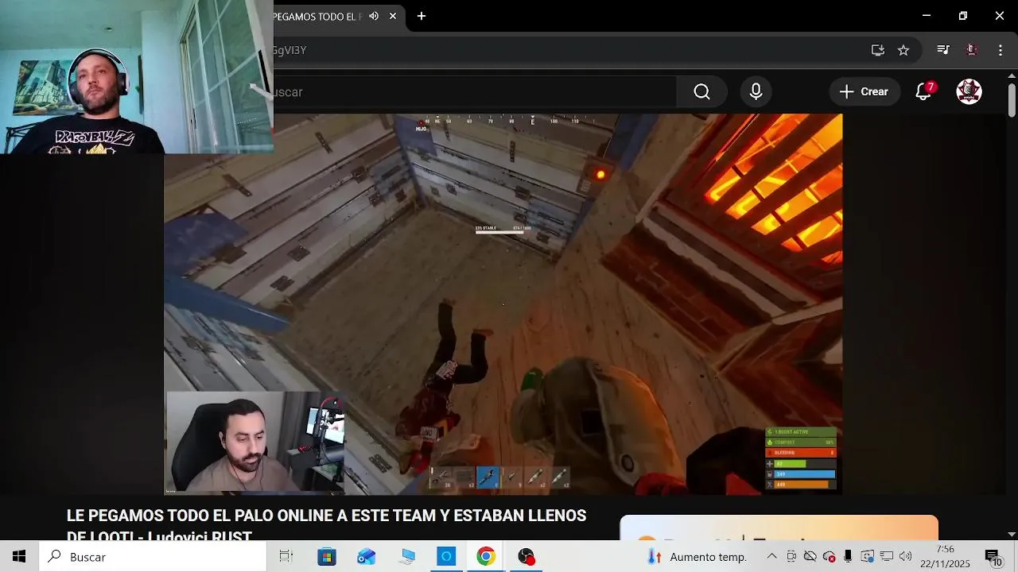Click the security alert tray icon with red X
The image size is (1018, 572).
click(829, 557)
